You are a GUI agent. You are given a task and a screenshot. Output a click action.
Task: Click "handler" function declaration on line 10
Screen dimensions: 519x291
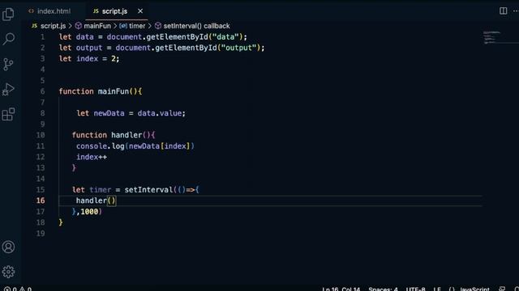pyautogui.click(x=127, y=135)
